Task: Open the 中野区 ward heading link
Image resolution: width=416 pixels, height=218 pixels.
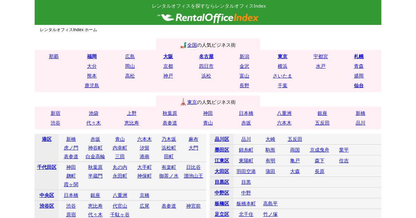Action: pyautogui.click(x=222, y=193)
